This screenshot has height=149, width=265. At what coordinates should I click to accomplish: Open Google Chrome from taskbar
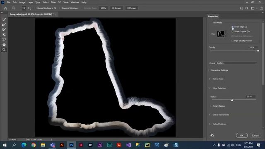[x=33, y=145]
